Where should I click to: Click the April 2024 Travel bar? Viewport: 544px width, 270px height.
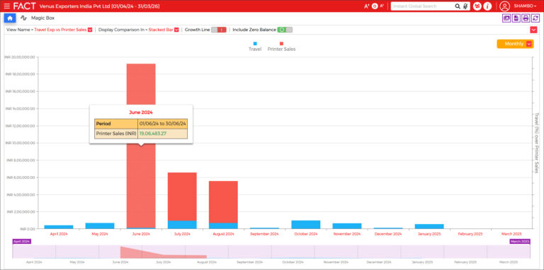tap(59, 227)
